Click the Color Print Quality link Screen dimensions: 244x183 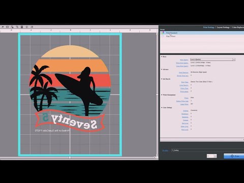(182, 66)
